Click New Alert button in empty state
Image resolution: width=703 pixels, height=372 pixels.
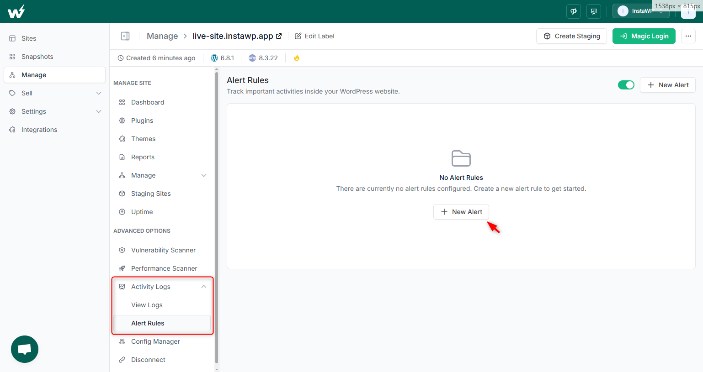(x=461, y=212)
